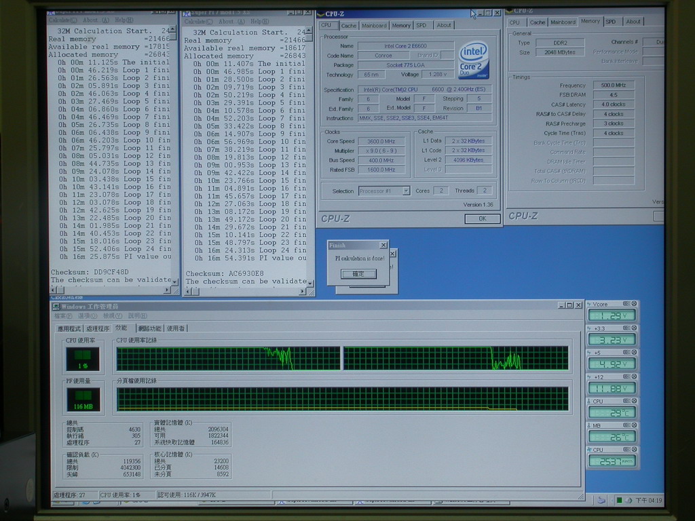Screen dimensions: 695x521
Task: Click Checksum AC6930E8 text in right Super PI
Action: pyautogui.click(x=224, y=273)
